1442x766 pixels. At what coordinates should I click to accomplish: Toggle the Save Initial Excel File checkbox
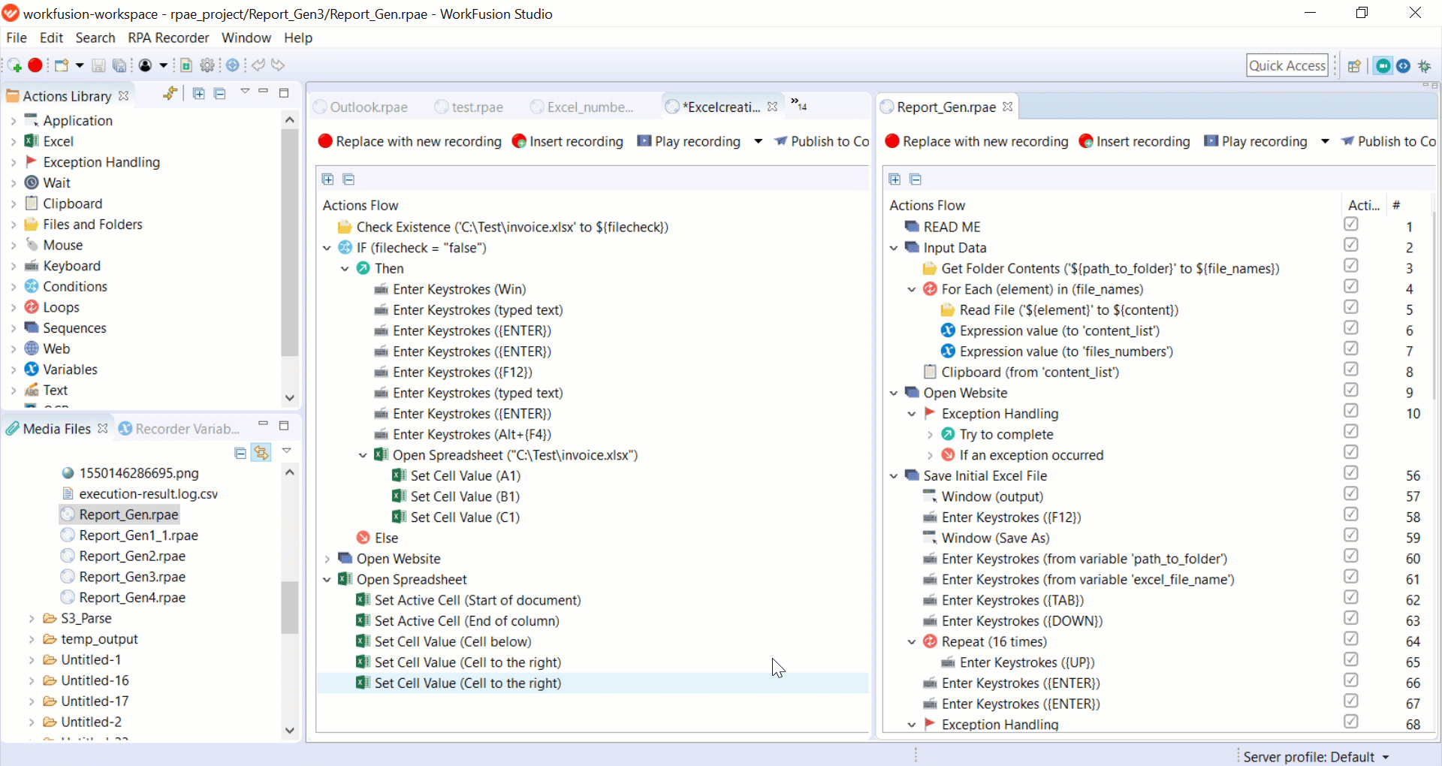pos(1351,472)
